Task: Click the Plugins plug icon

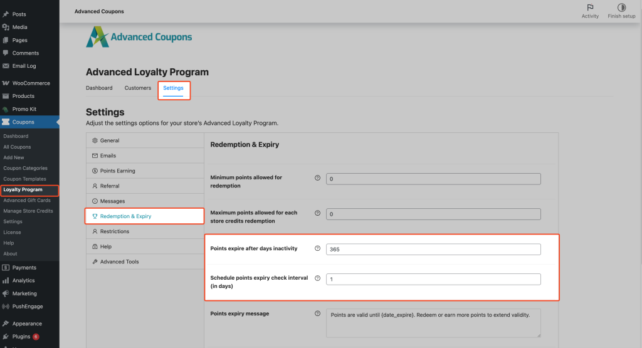Action: coord(6,337)
